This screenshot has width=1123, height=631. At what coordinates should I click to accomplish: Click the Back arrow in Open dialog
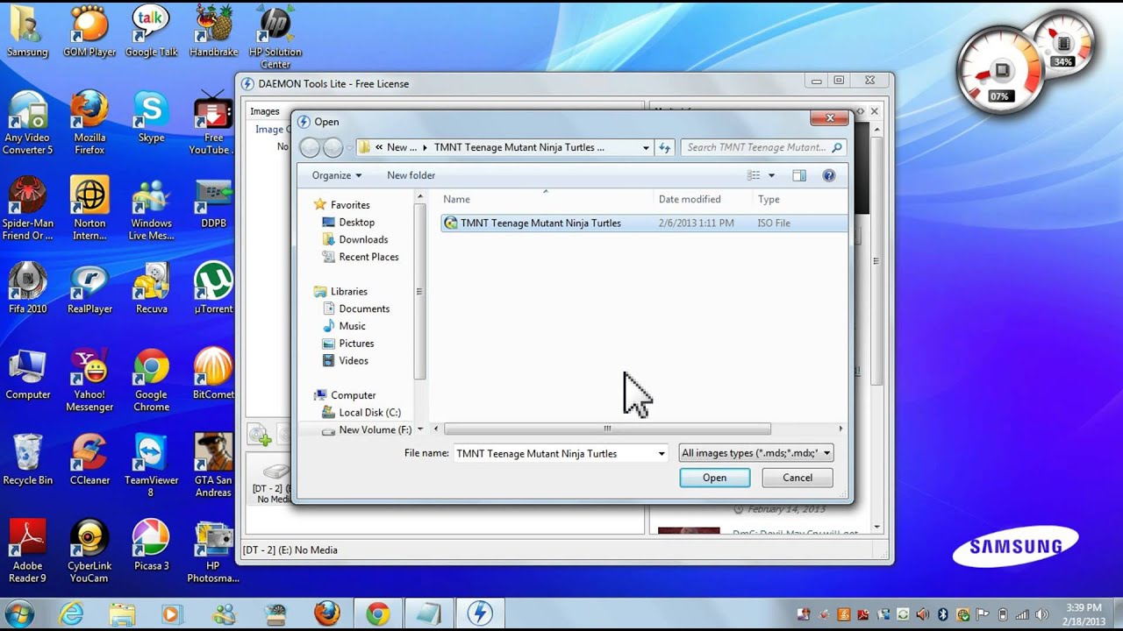coord(310,147)
